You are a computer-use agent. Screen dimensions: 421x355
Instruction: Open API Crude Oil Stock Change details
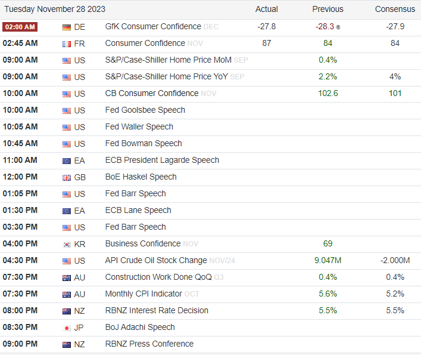point(156,260)
